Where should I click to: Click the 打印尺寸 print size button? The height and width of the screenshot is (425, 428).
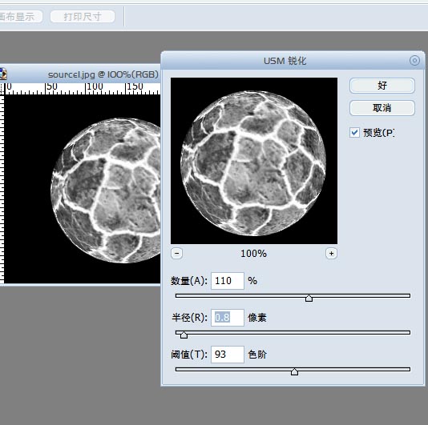(x=83, y=17)
